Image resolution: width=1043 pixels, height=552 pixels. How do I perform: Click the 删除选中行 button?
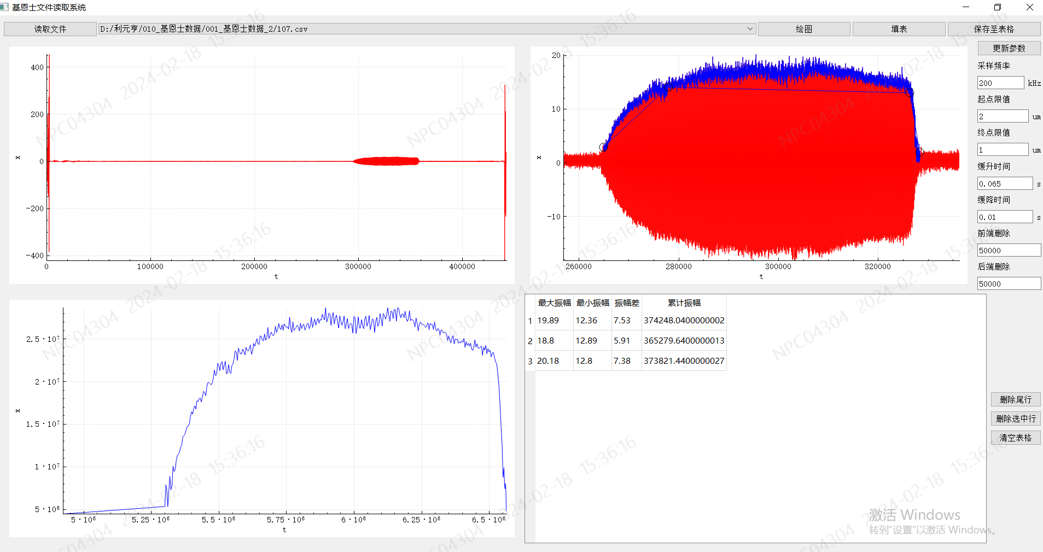(1015, 419)
